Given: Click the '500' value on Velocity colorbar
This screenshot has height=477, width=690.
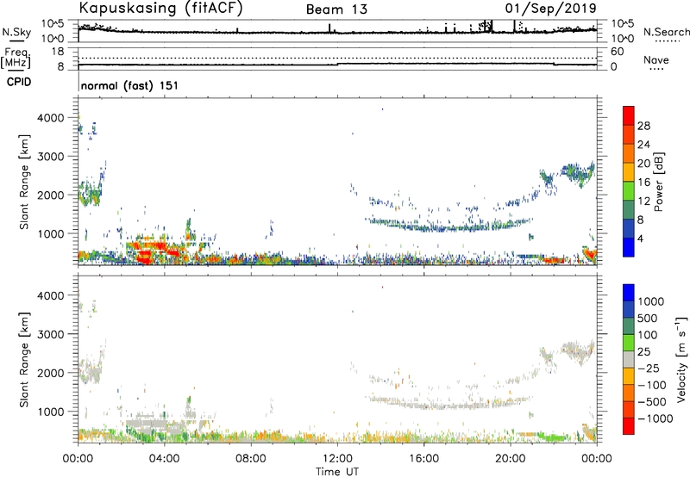Looking at the screenshot, I should click(647, 319).
